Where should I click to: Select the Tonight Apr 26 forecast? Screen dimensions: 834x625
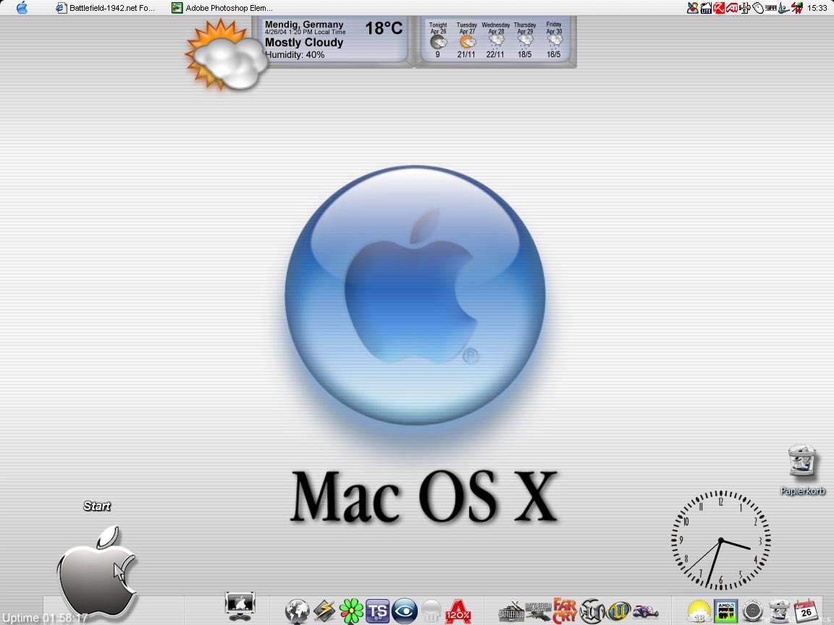point(438,40)
